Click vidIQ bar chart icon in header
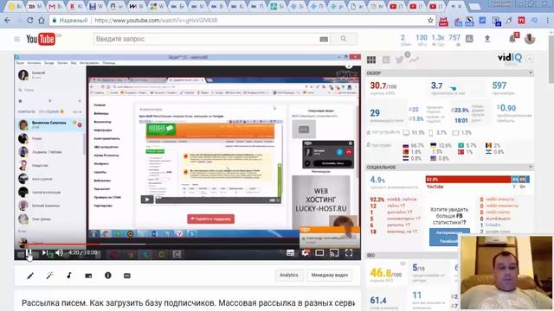The width and height of the screenshot is (554, 311). coord(469,39)
